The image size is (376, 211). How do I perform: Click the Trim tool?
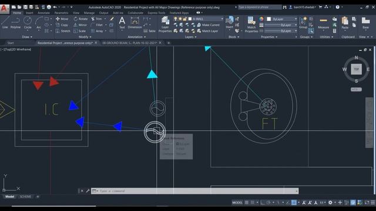96,19
